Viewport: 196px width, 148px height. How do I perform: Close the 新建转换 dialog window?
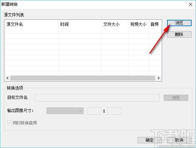pos(191,4)
